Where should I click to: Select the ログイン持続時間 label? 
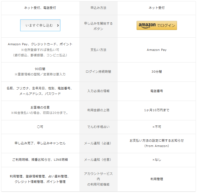coord(98,72)
